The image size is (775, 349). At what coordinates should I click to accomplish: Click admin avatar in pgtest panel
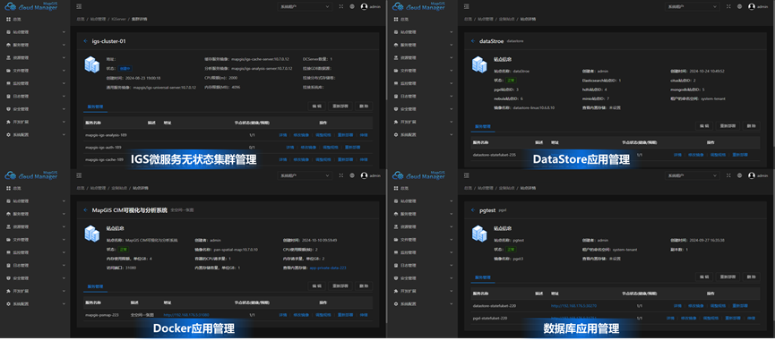[x=752, y=175]
